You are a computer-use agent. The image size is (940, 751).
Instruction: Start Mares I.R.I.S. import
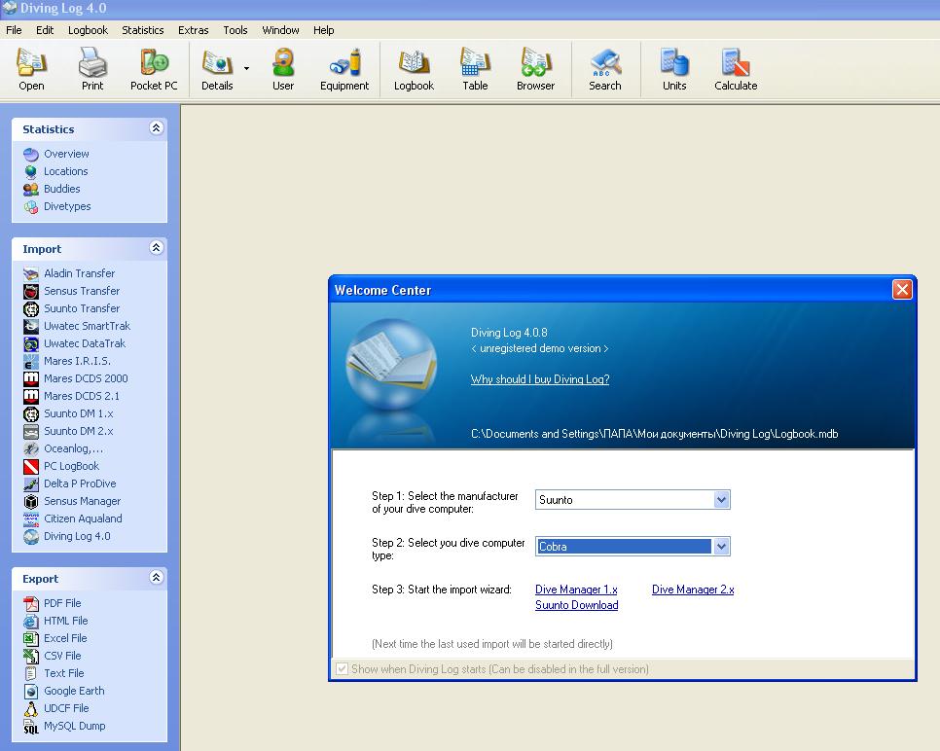pos(67,361)
